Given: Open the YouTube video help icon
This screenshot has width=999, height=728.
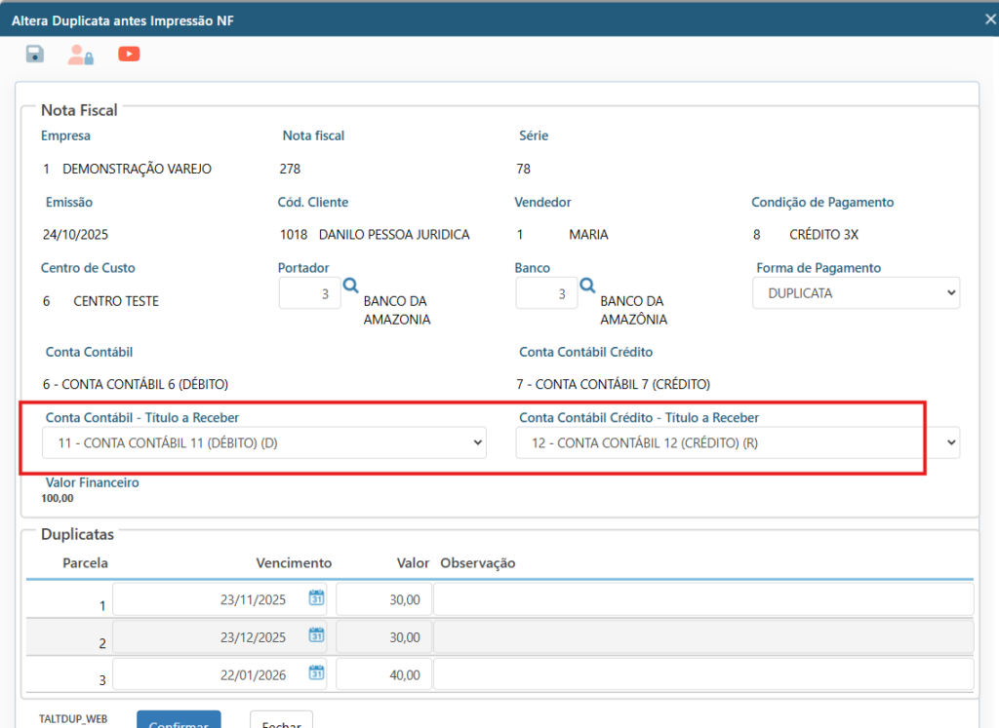Looking at the screenshot, I should point(129,55).
